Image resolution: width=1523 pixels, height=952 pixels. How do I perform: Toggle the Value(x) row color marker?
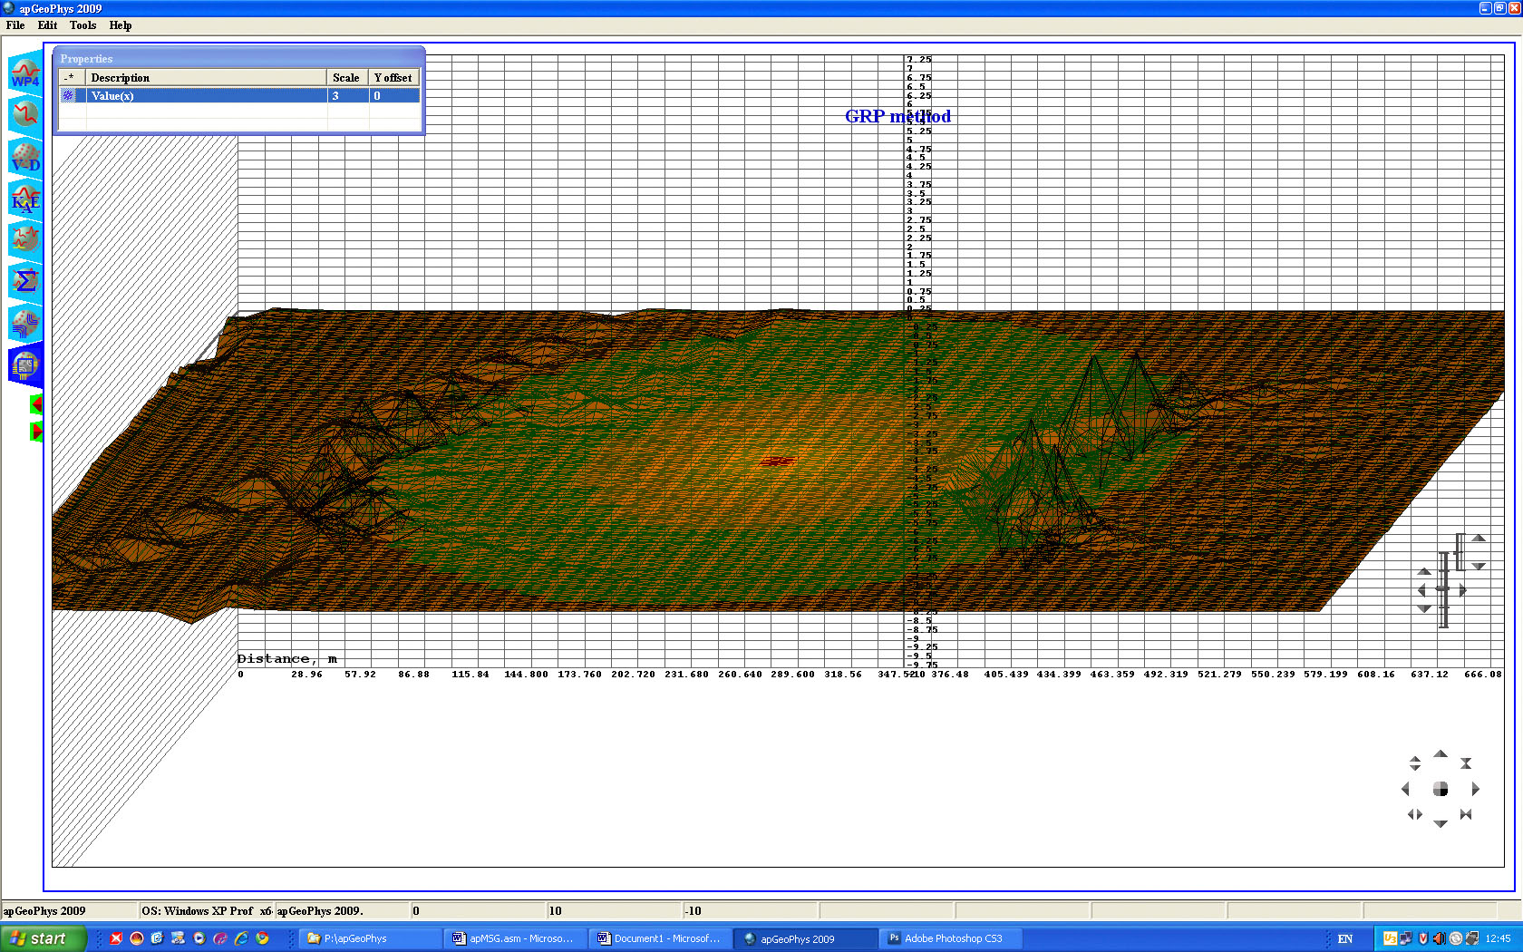coord(69,96)
